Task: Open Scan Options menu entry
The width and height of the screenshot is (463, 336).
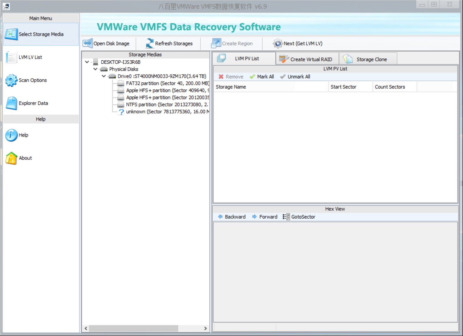Action: 41,80
